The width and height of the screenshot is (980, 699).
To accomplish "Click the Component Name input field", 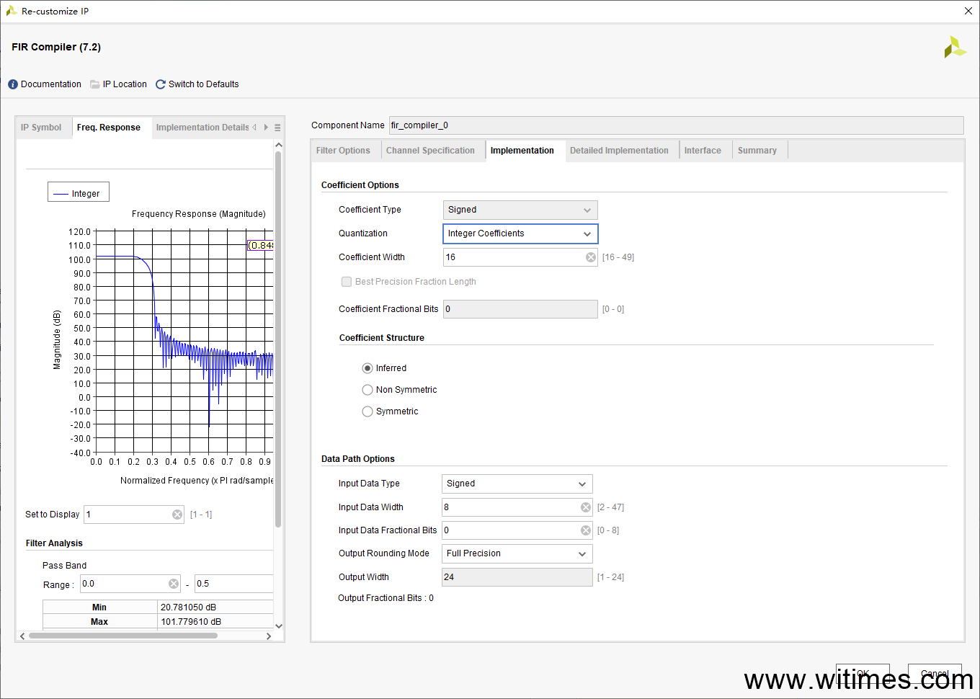I will 676,125.
